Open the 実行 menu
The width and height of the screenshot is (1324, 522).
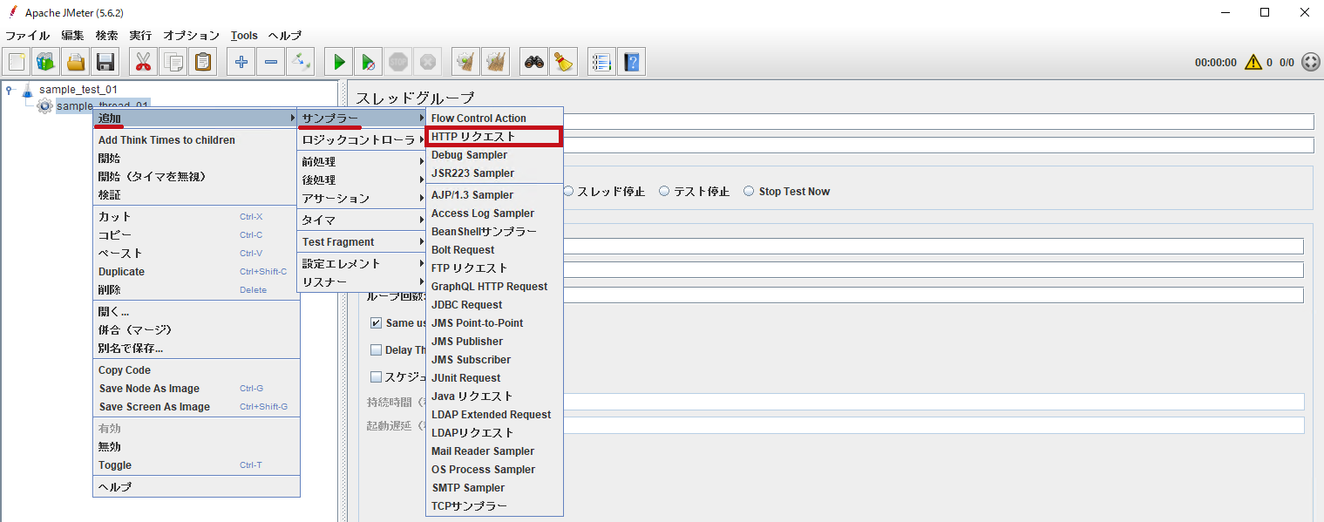point(140,36)
